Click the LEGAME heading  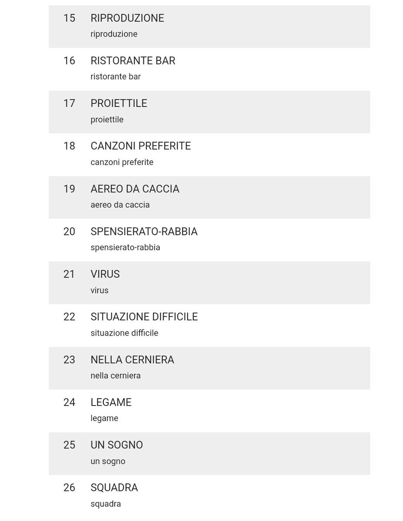[x=111, y=402]
